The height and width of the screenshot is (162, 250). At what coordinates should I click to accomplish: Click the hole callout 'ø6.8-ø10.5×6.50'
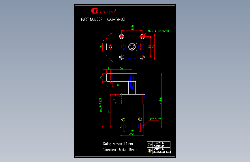click(158, 31)
